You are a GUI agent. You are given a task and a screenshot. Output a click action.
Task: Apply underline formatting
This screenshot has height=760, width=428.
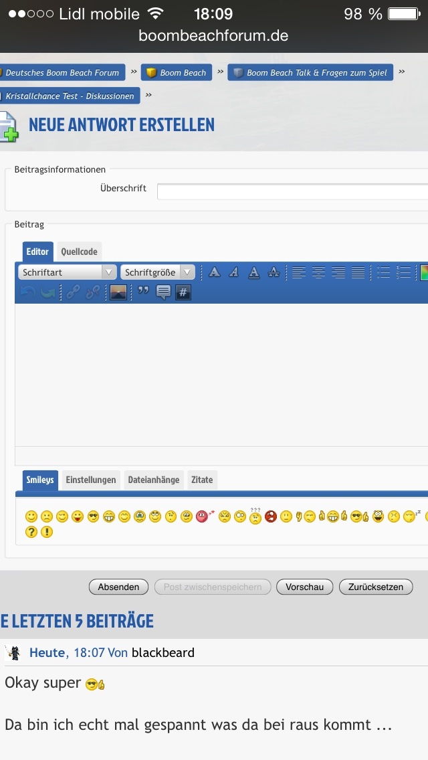pyautogui.click(x=253, y=272)
